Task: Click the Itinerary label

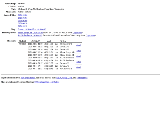Action: coord(12,41)
